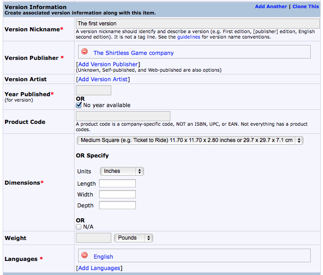Focus the Depth input field
This screenshot has height=275, width=323.
click(x=117, y=205)
